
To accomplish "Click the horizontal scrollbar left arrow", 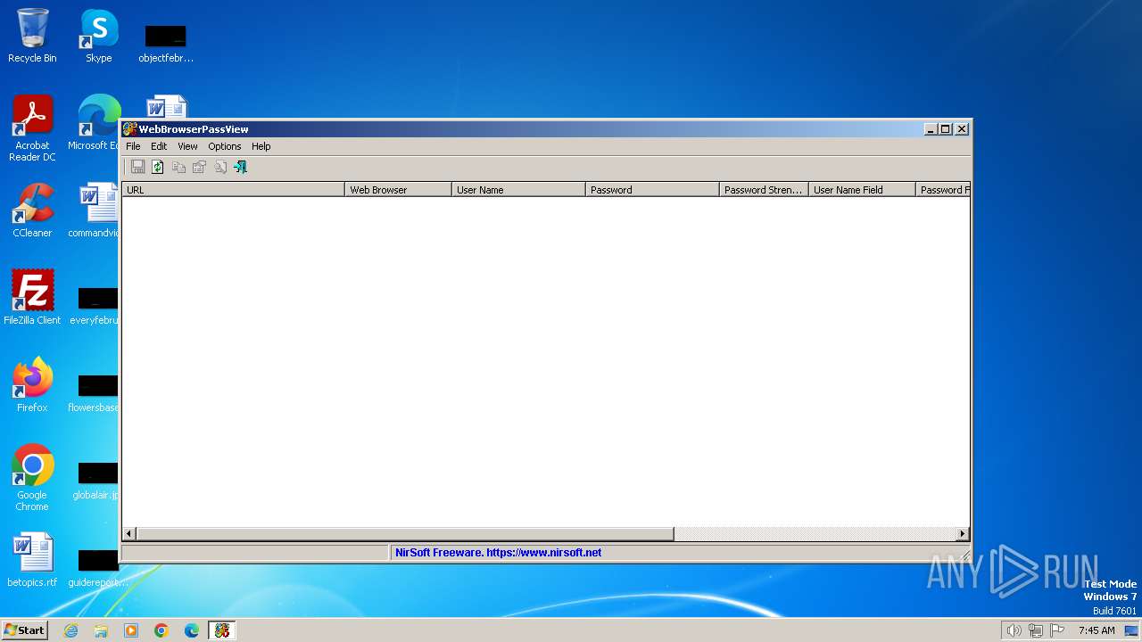I will tap(129, 534).
